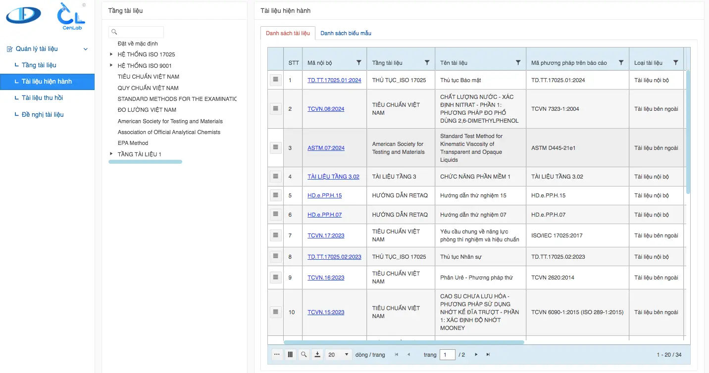Open row menu icon for ASTM.07:2024
709x373 pixels.
tap(276, 147)
